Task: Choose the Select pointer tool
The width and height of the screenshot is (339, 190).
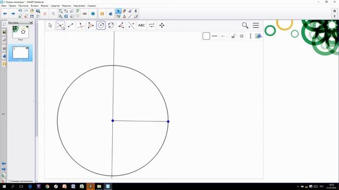Action: click(x=118, y=11)
